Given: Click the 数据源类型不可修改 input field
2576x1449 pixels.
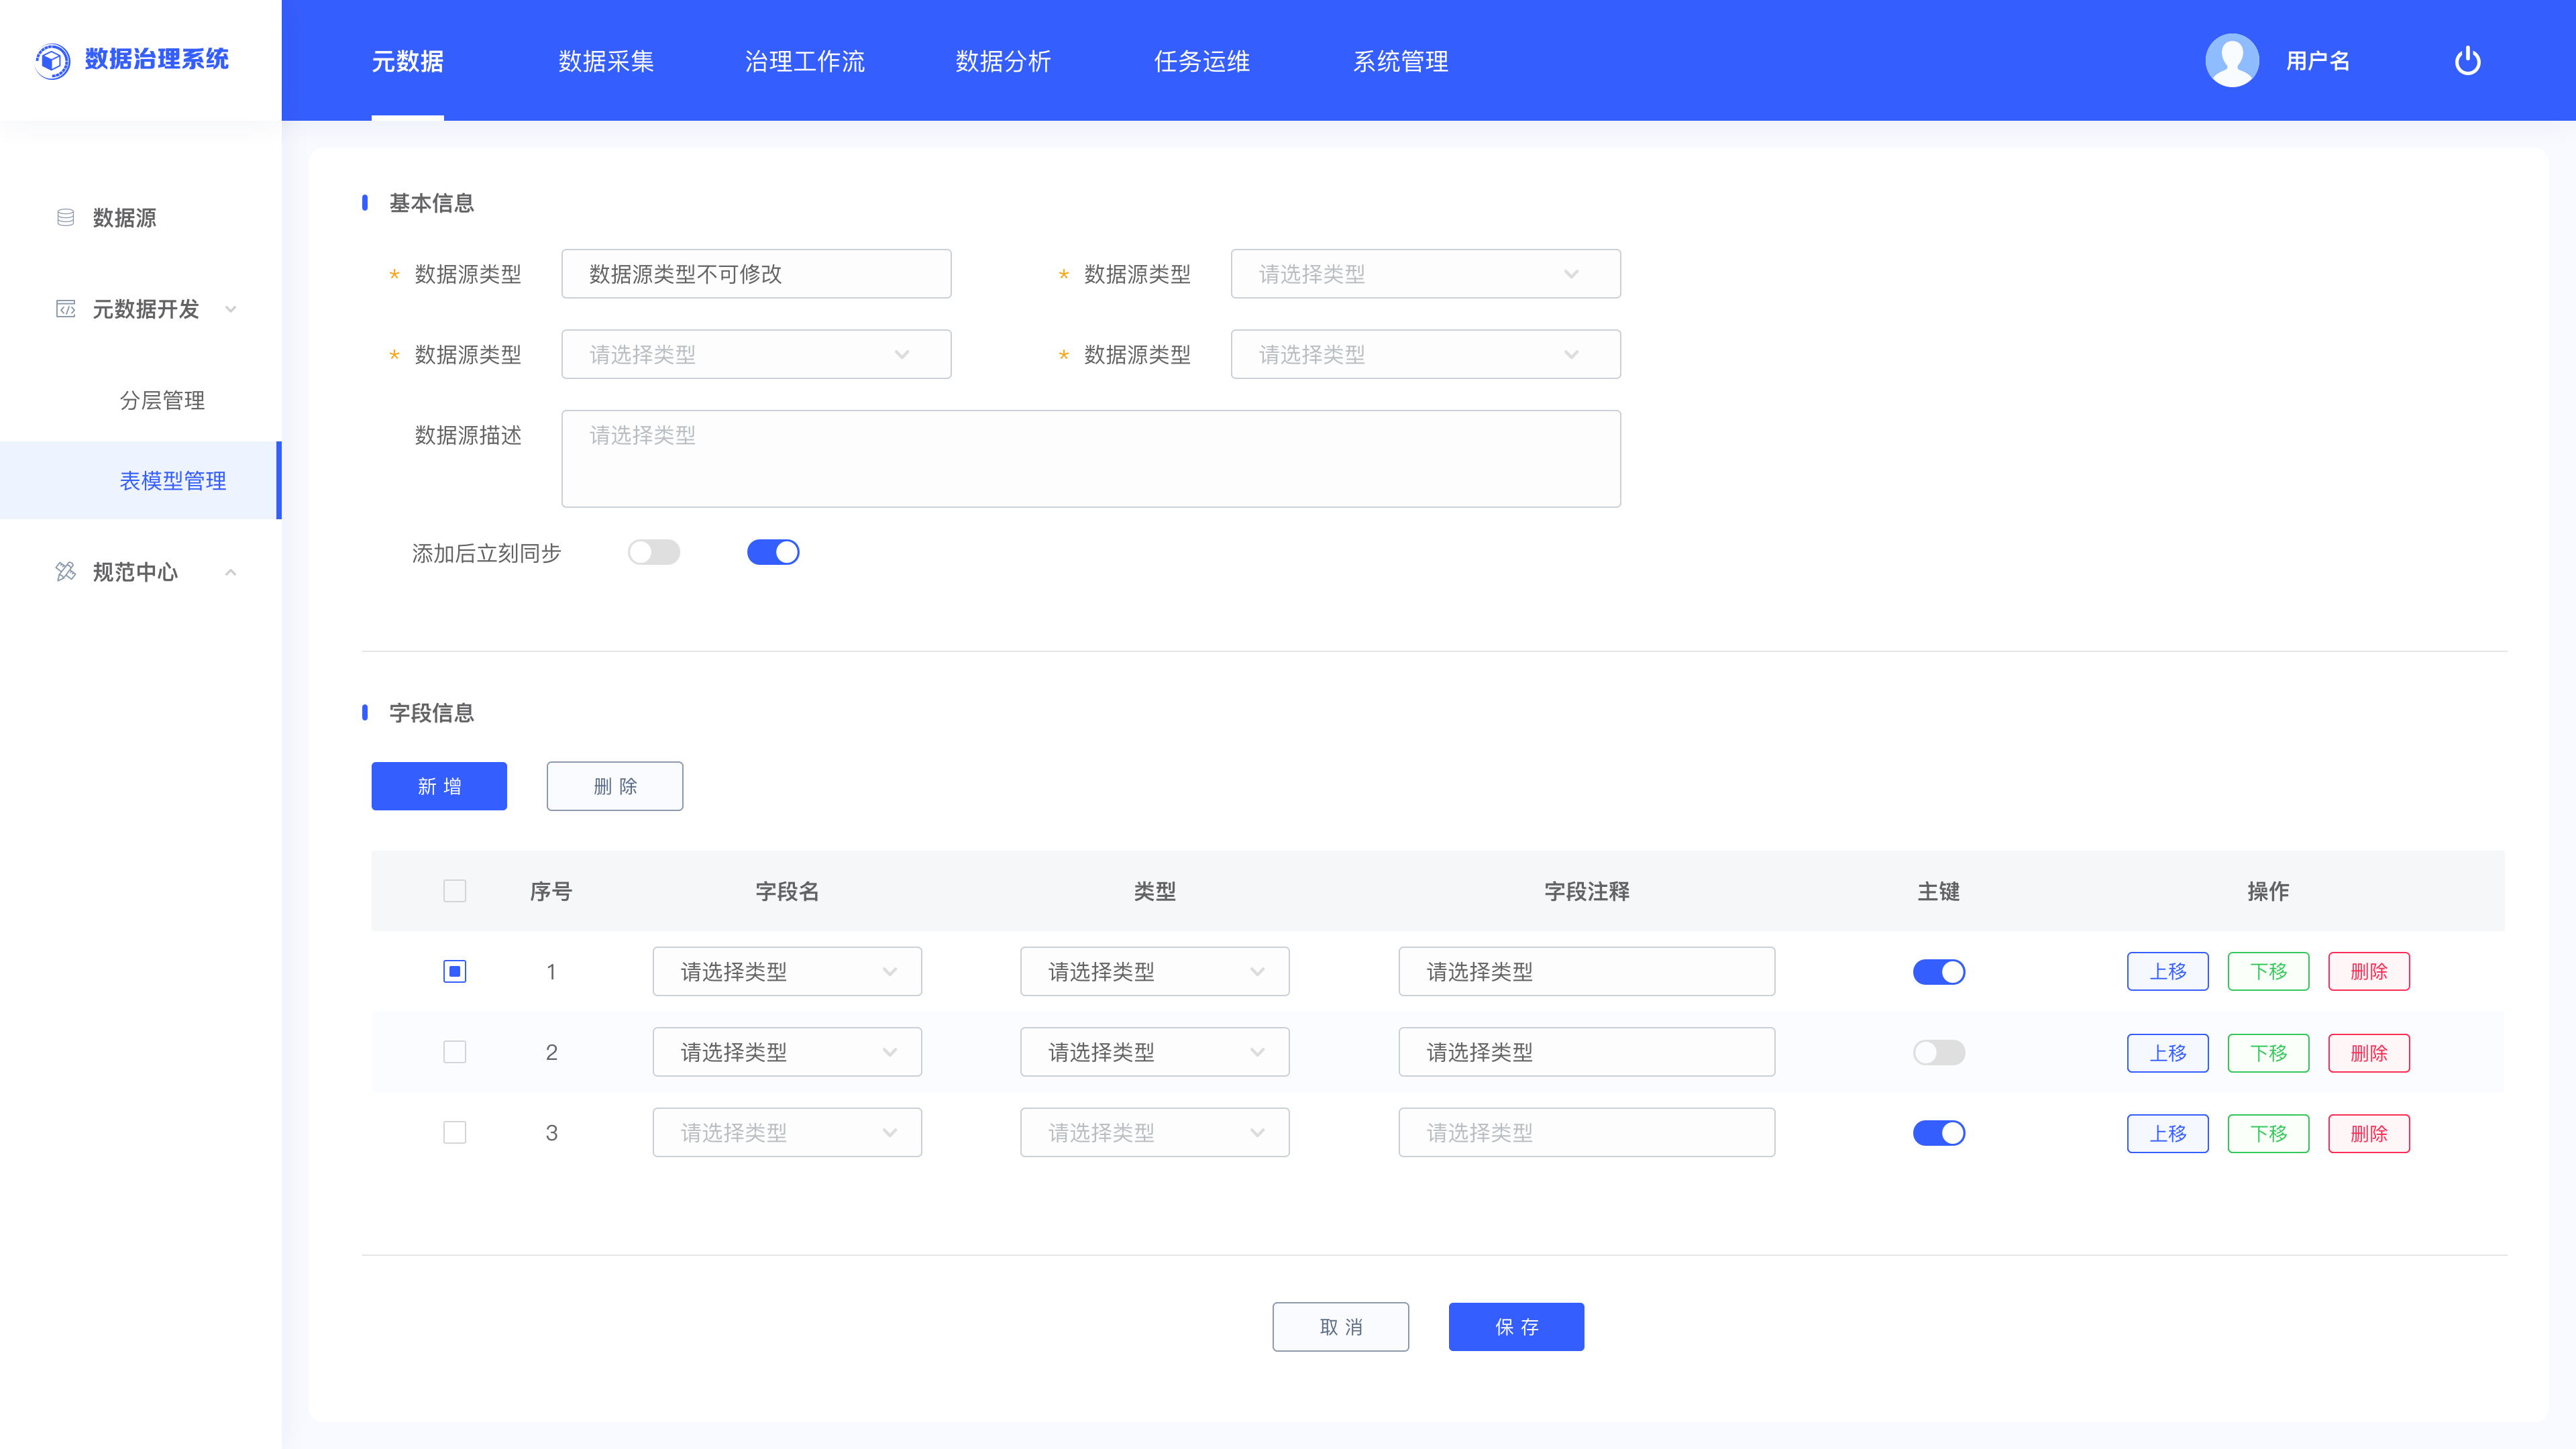Looking at the screenshot, I should tap(756, 274).
